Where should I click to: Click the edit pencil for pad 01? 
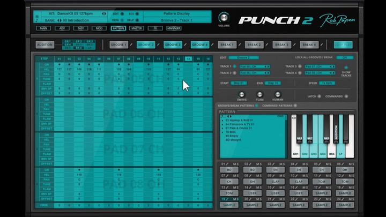(227, 164)
